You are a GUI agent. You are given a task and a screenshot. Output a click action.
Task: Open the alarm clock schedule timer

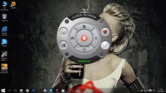point(84,50)
